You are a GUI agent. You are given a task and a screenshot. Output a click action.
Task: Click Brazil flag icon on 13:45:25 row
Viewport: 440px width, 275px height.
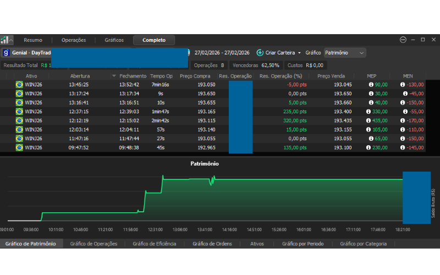click(19, 85)
